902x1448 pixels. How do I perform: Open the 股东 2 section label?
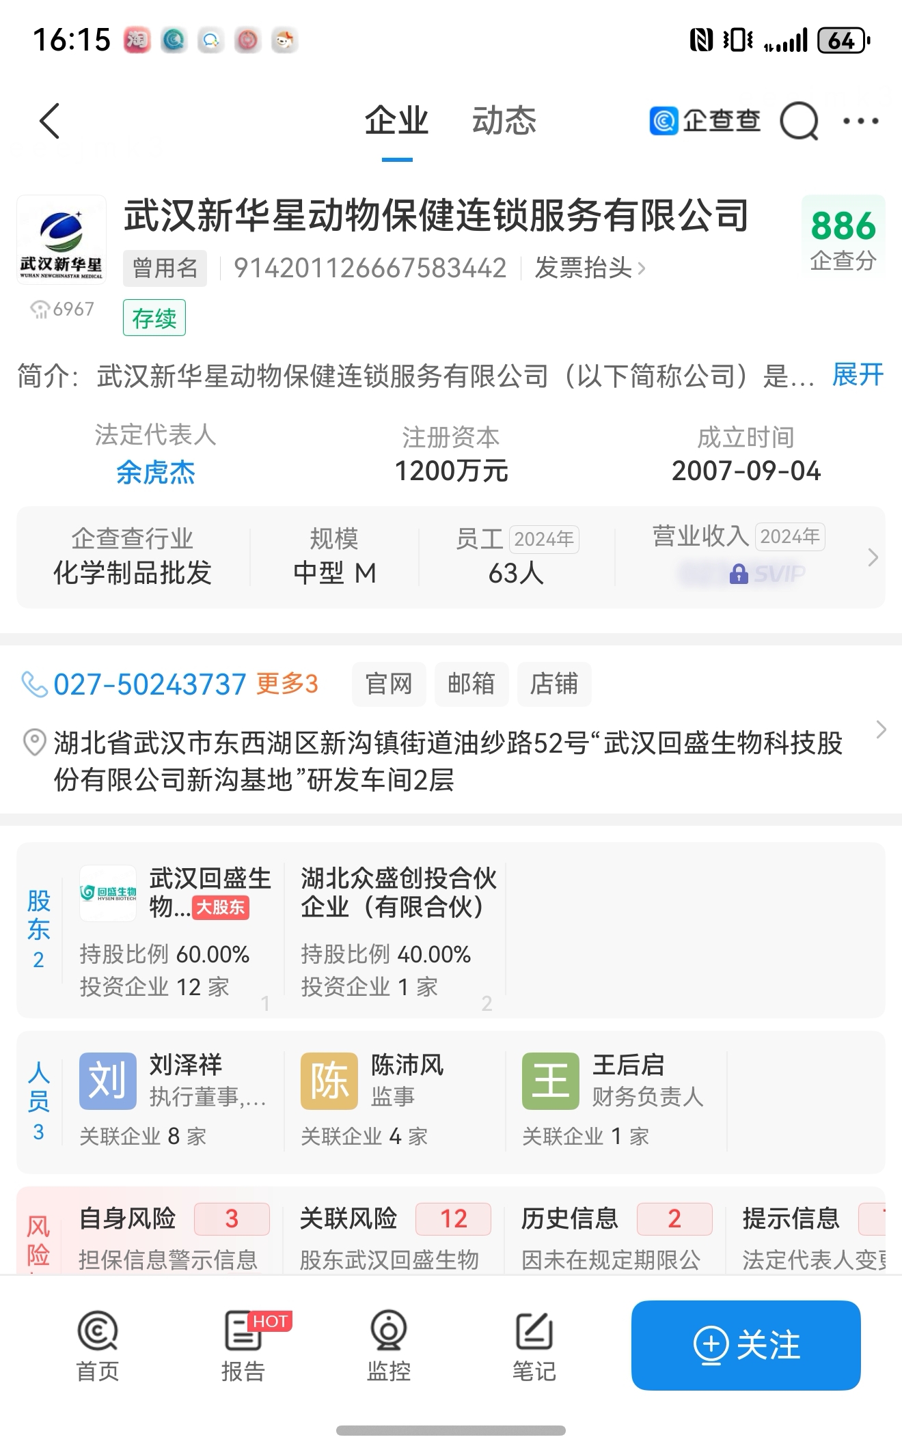(x=39, y=929)
